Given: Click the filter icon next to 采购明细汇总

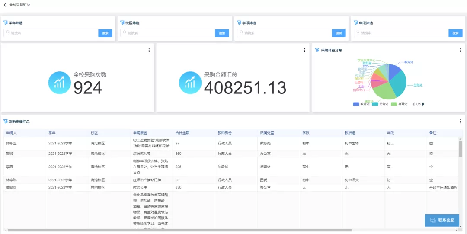Looking at the screenshot, I should point(6,122).
